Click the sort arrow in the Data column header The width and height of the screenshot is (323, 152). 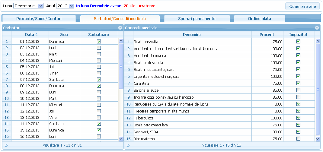(x=37, y=35)
